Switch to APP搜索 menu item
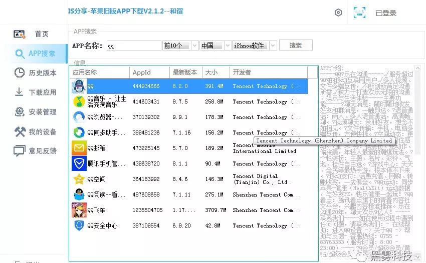426x263 pixels. (x=42, y=53)
